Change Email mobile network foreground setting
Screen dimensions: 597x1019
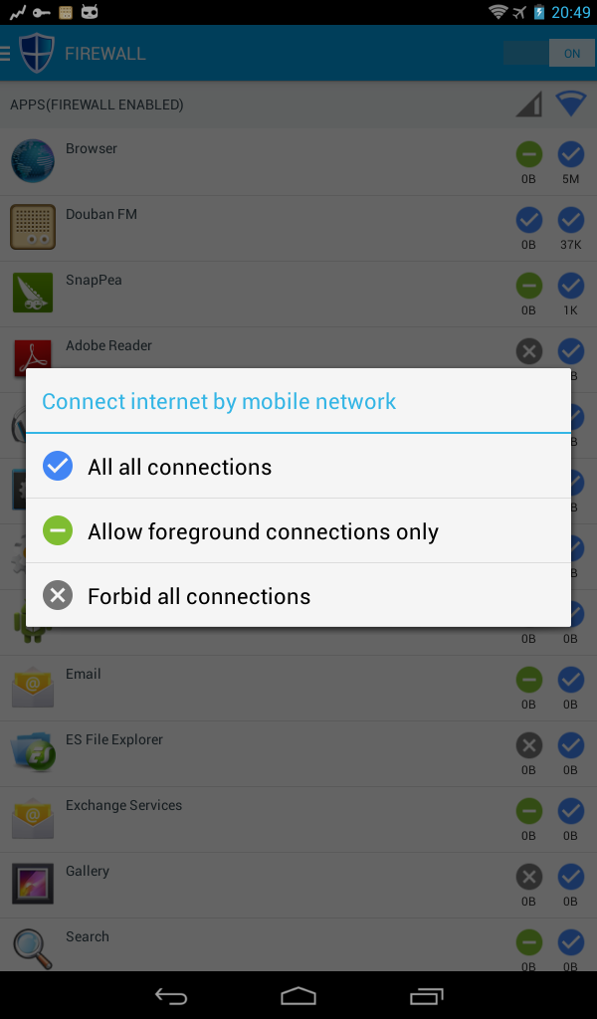tap(528, 680)
